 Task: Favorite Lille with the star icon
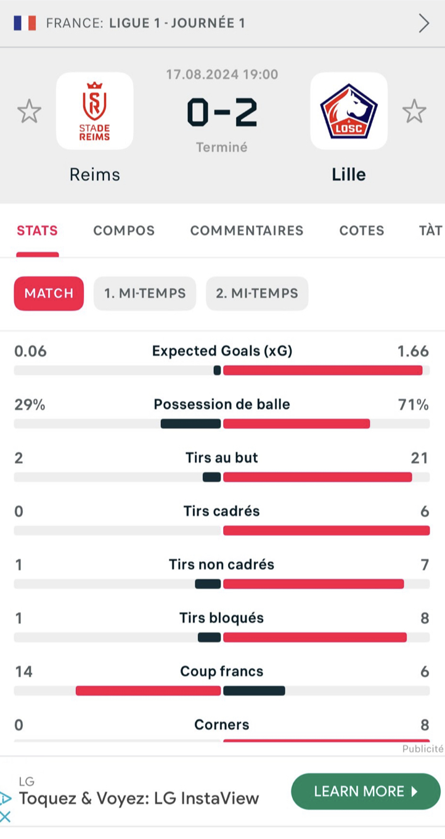pos(414,112)
